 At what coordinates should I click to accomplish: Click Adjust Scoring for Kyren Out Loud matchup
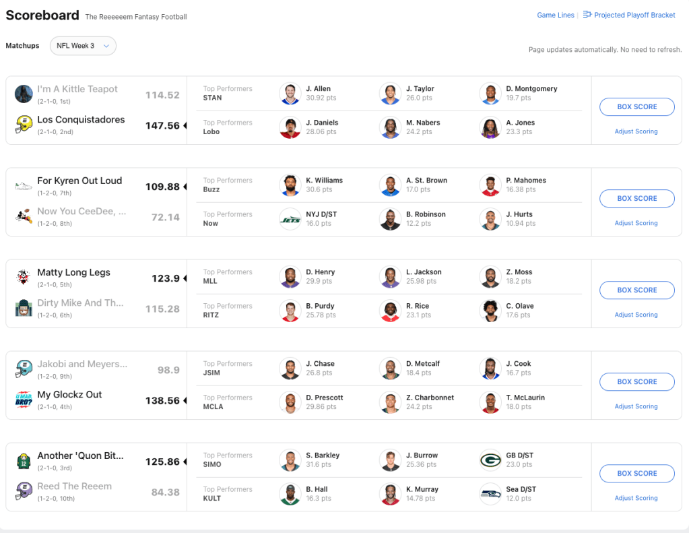pos(636,223)
